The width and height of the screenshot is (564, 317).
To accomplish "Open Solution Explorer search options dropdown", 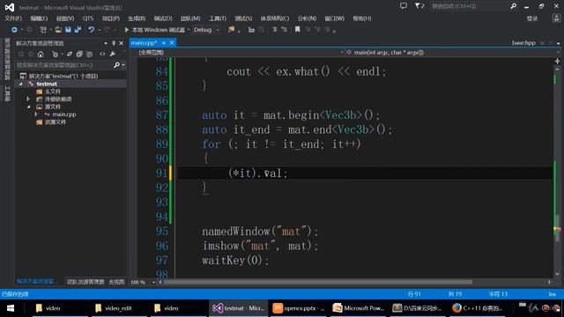I will click(x=123, y=65).
